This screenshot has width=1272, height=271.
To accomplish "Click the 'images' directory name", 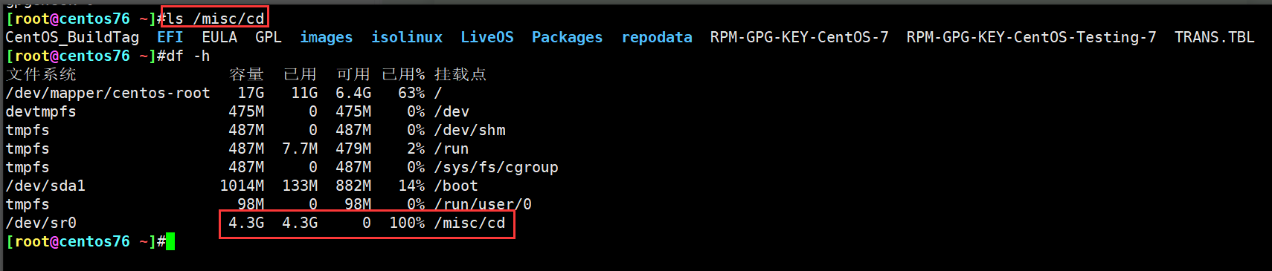I will pyautogui.click(x=327, y=37).
